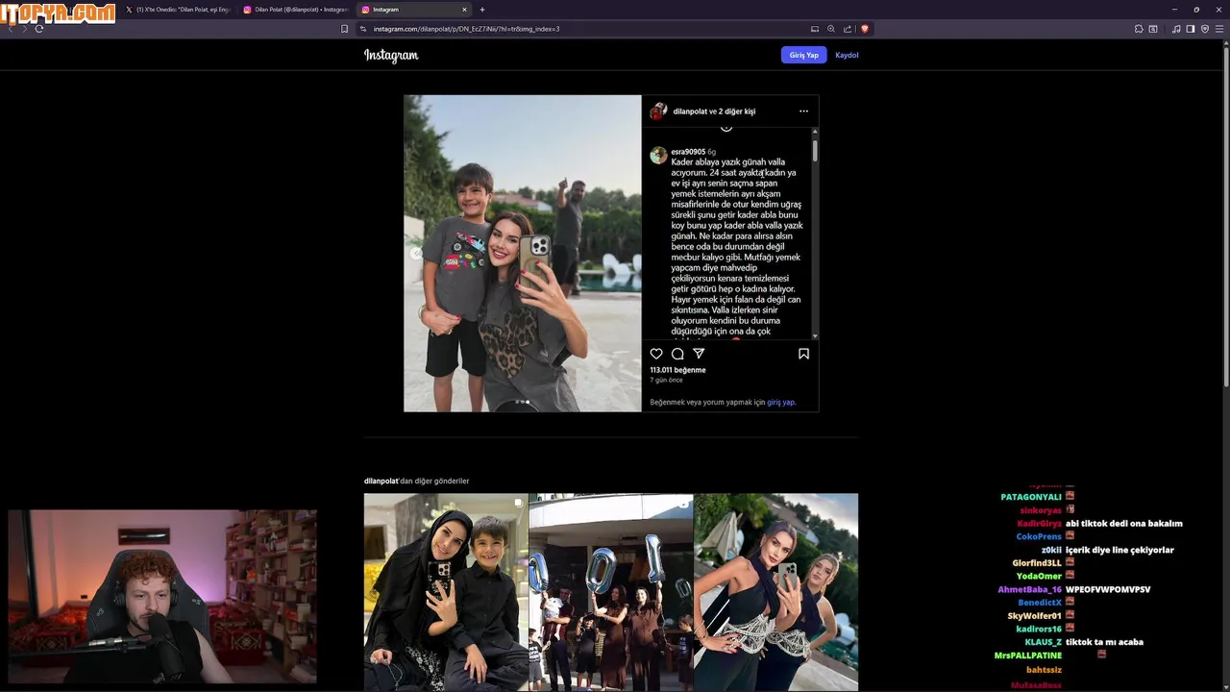
Task: View the '113.011 beğenme' likes count
Action: (x=677, y=370)
